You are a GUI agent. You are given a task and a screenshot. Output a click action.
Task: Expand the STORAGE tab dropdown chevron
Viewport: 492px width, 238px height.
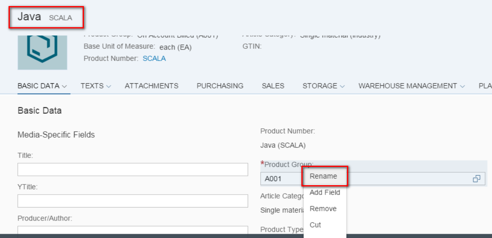342,86
